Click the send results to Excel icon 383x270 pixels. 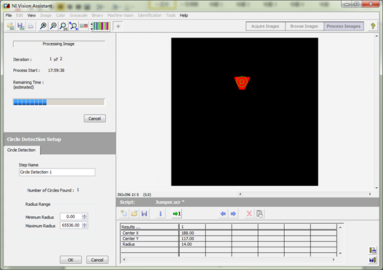pos(373,250)
